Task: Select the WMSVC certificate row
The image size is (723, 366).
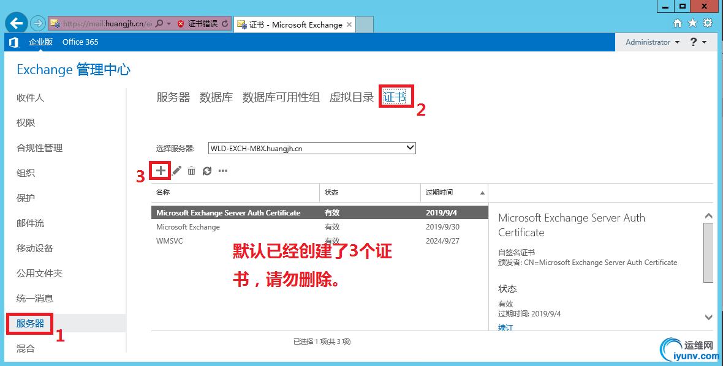Action: pos(320,241)
